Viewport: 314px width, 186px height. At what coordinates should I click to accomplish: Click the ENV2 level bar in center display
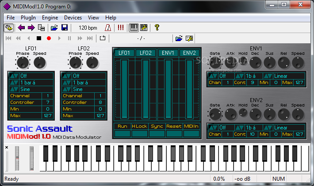tap(189, 89)
